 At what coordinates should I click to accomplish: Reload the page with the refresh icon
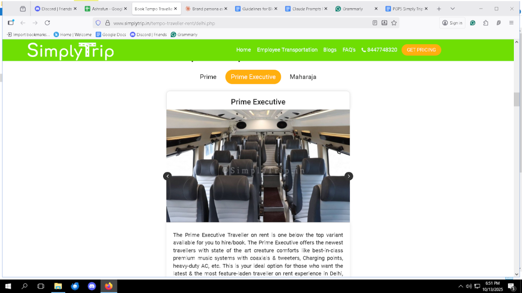[x=47, y=23]
